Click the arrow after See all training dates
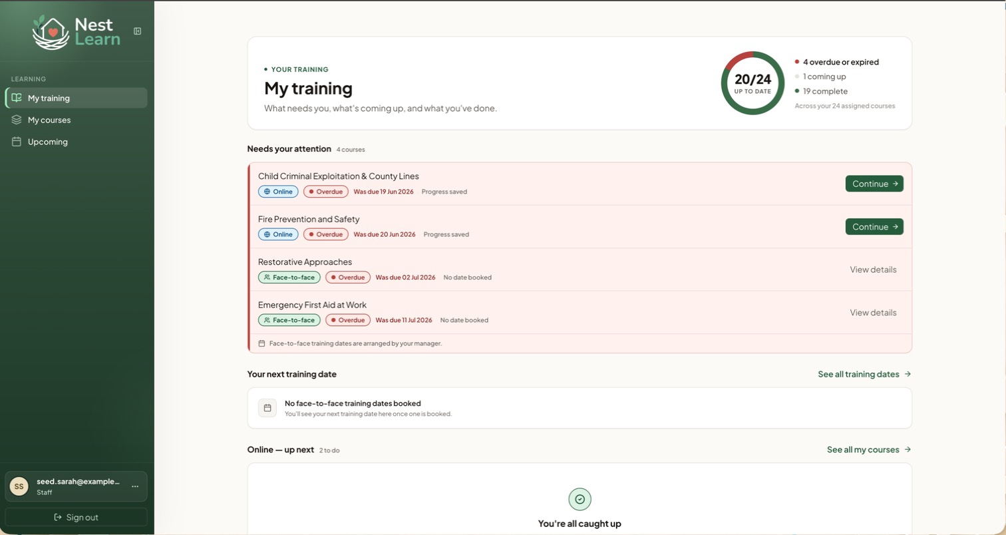Viewport: 1006px width, 535px height. pyautogui.click(x=908, y=374)
